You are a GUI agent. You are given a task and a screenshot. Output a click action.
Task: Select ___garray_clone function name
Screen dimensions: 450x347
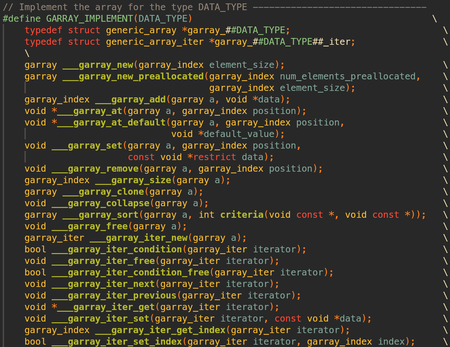click(x=103, y=192)
